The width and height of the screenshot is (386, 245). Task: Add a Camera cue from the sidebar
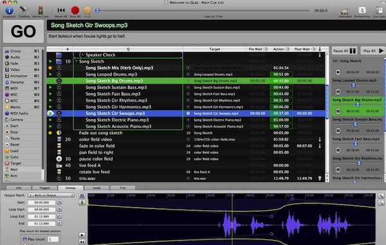tap(23, 120)
